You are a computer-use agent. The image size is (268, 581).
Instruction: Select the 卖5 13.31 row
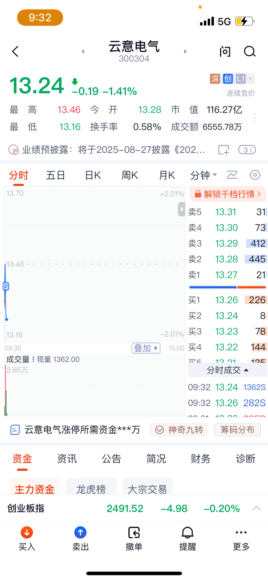point(228,212)
